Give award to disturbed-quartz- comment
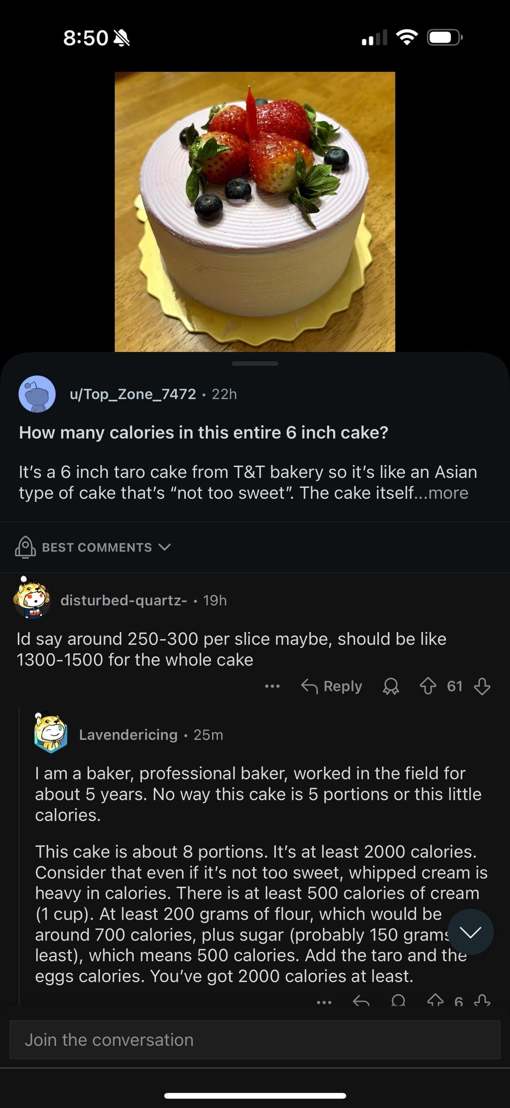This screenshot has width=510, height=1108. 391,686
